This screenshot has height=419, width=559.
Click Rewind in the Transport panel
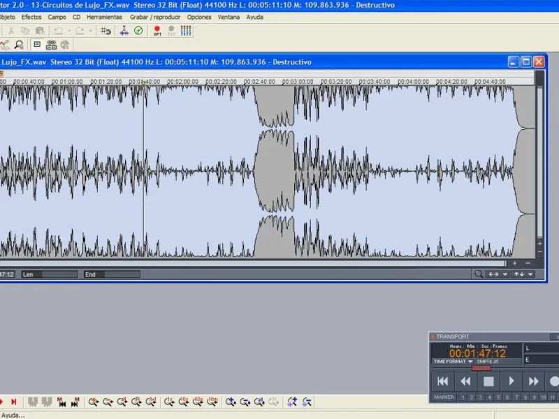[x=465, y=381]
